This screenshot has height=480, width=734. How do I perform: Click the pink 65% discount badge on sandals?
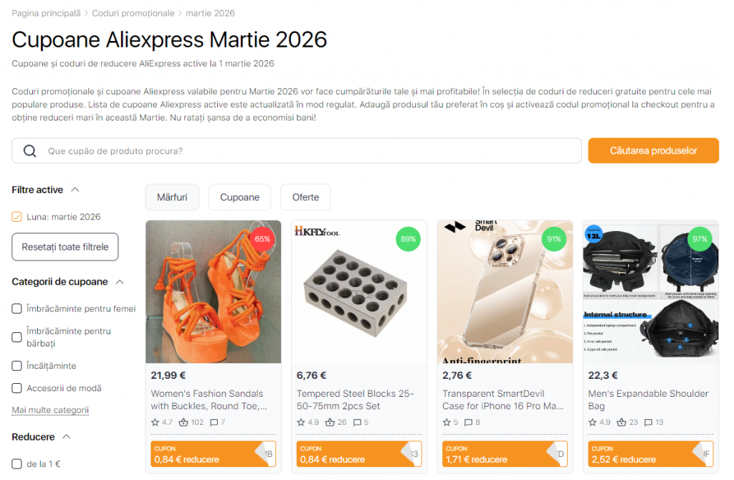262,240
